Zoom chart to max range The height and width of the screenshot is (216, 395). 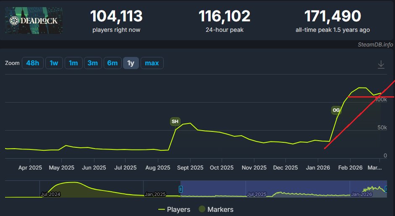pyautogui.click(x=152, y=63)
